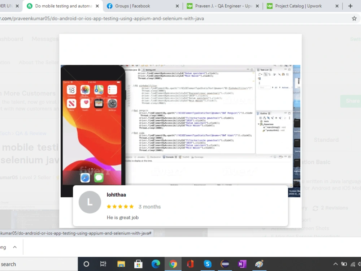The image size is (361, 271).
Task: Close the Project Catalog Upwork tab
Action: click(x=337, y=6)
